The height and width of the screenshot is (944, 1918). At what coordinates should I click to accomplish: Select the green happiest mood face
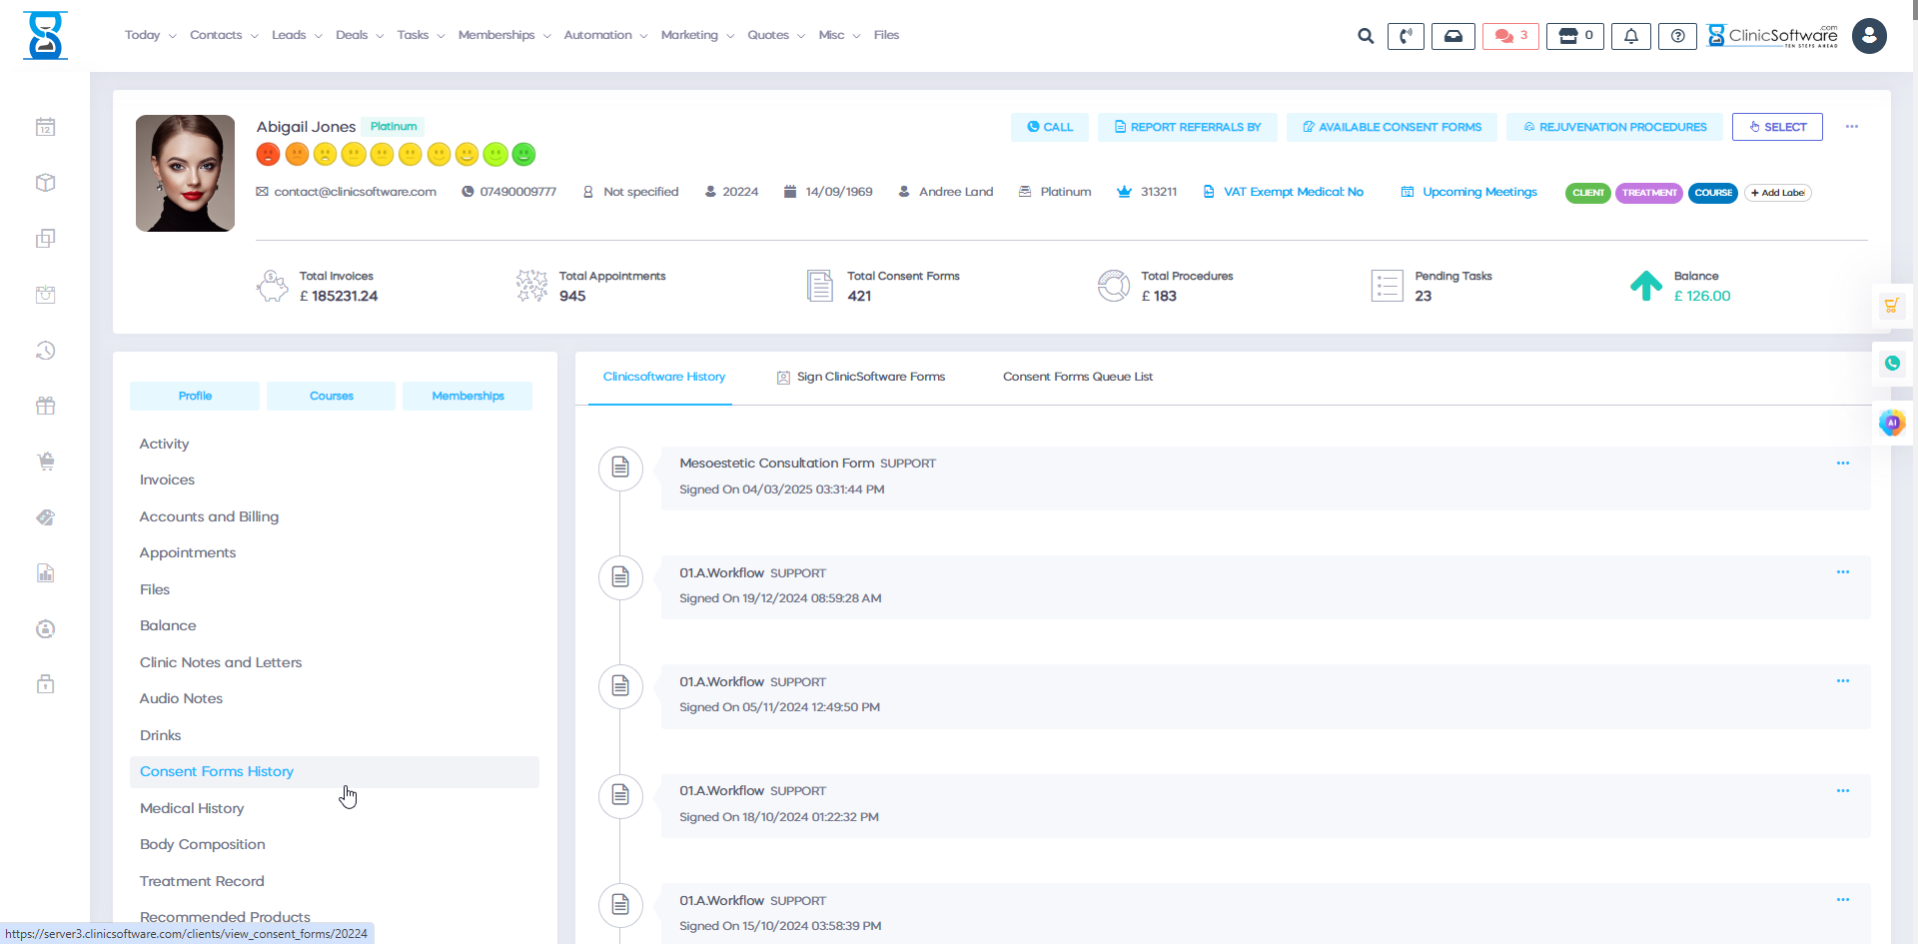(x=523, y=154)
